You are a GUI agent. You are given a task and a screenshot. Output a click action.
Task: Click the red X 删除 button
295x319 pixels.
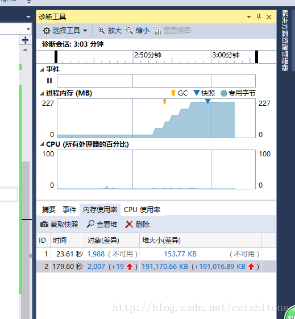pyautogui.click(x=138, y=225)
